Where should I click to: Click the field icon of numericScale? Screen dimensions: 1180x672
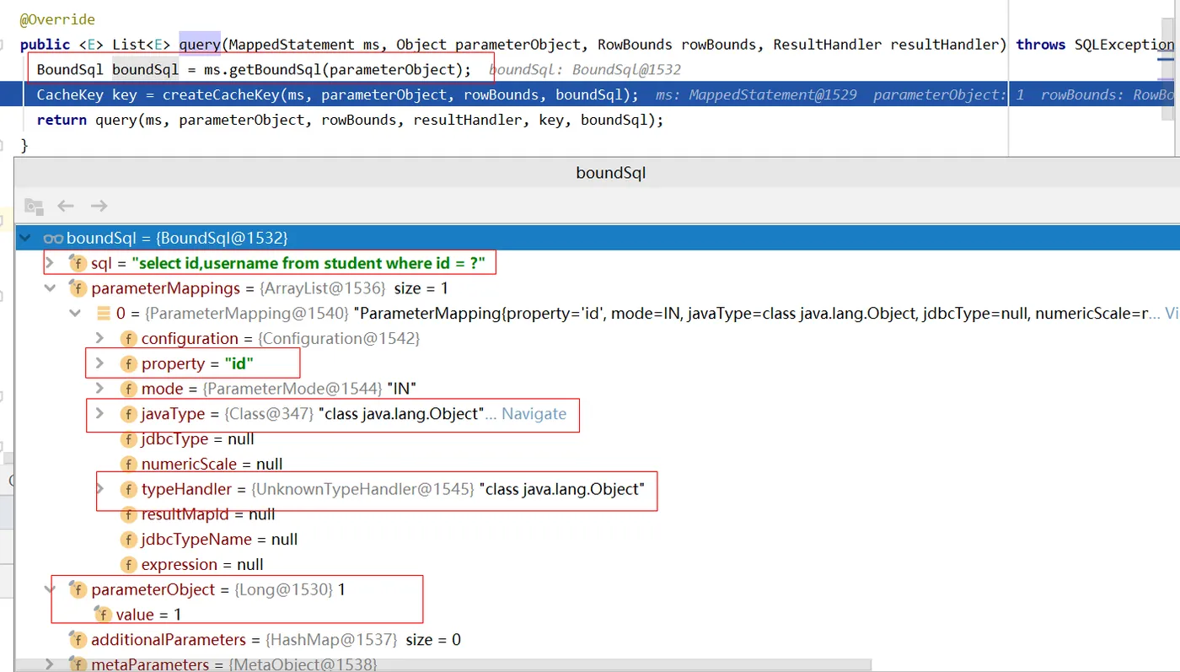[128, 464]
